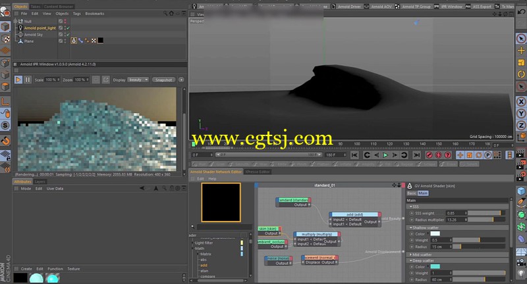Adjust the SSS weight slider
The width and height of the screenshot is (527, 284).
(486, 213)
